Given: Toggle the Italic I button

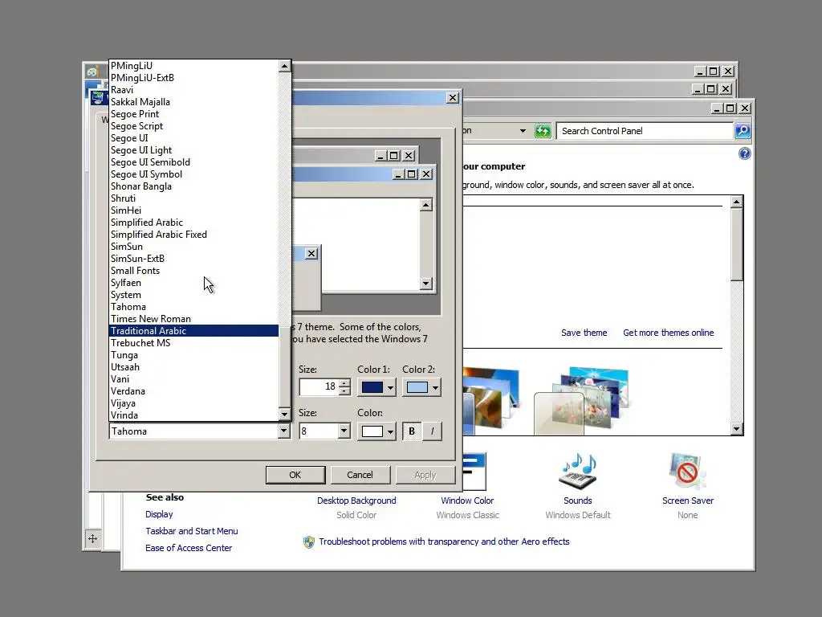Looking at the screenshot, I should point(432,431).
